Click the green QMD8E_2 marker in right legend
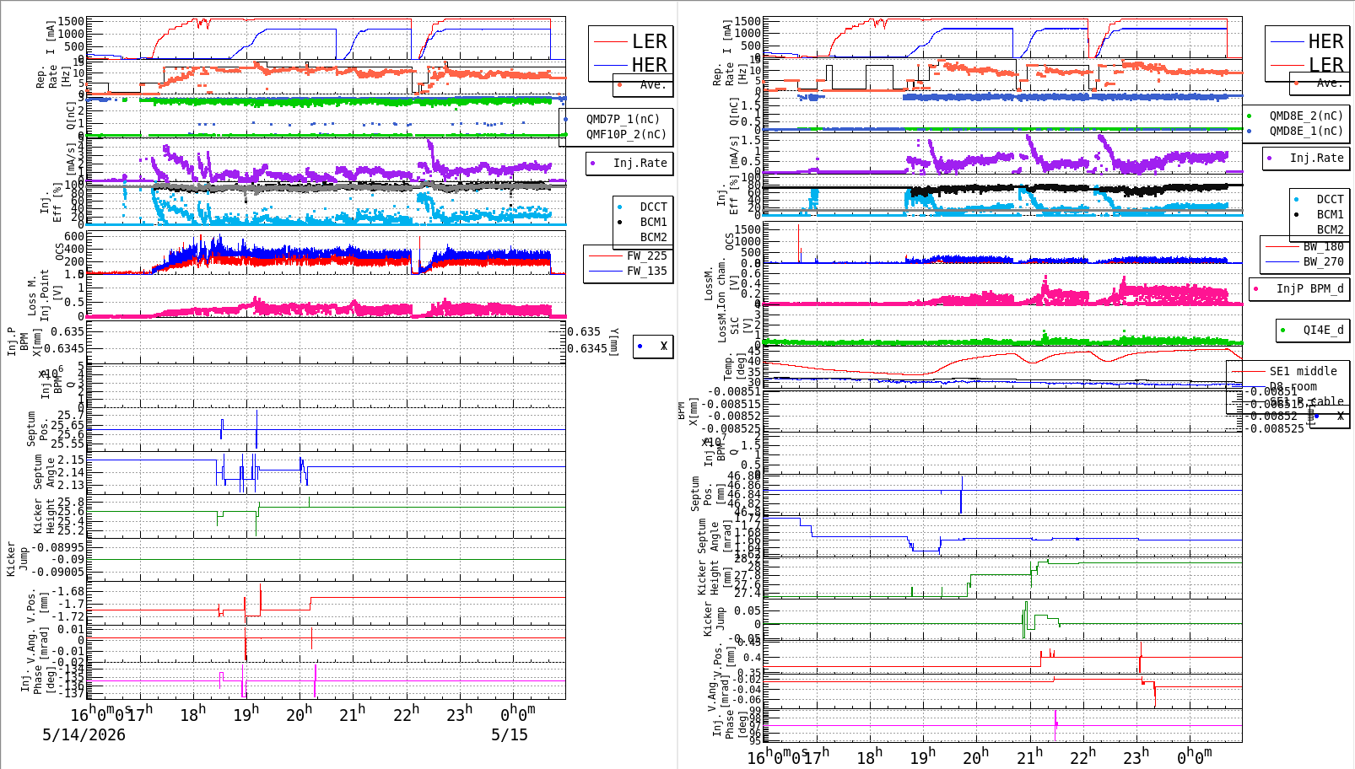This screenshot has width=1355, height=769. point(1250,116)
